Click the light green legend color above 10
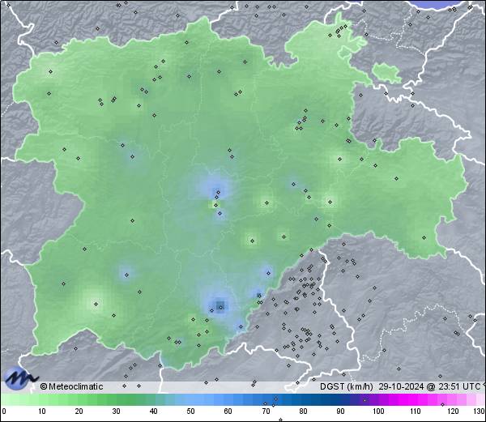Viewport: 486px width, 422px height. pyautogui.click(x=42, y=400)
